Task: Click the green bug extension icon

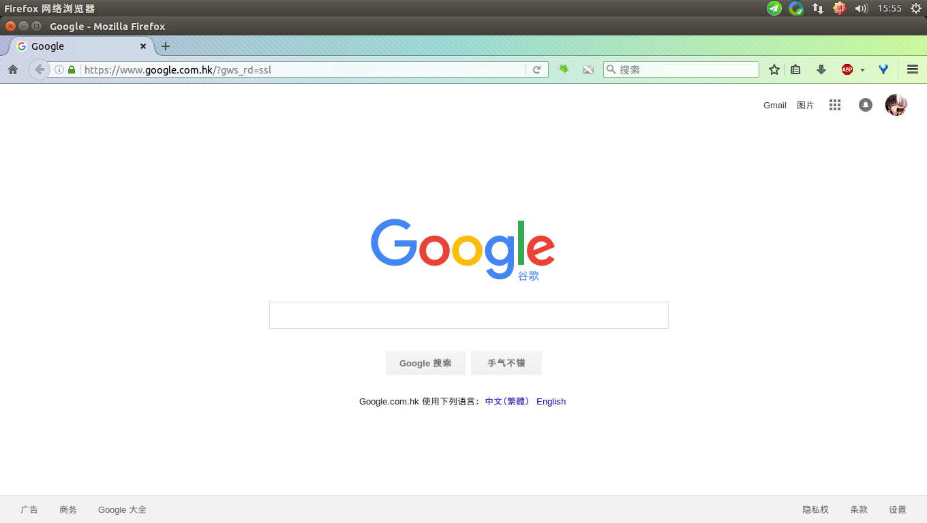Action: click(x=564, y=69)
